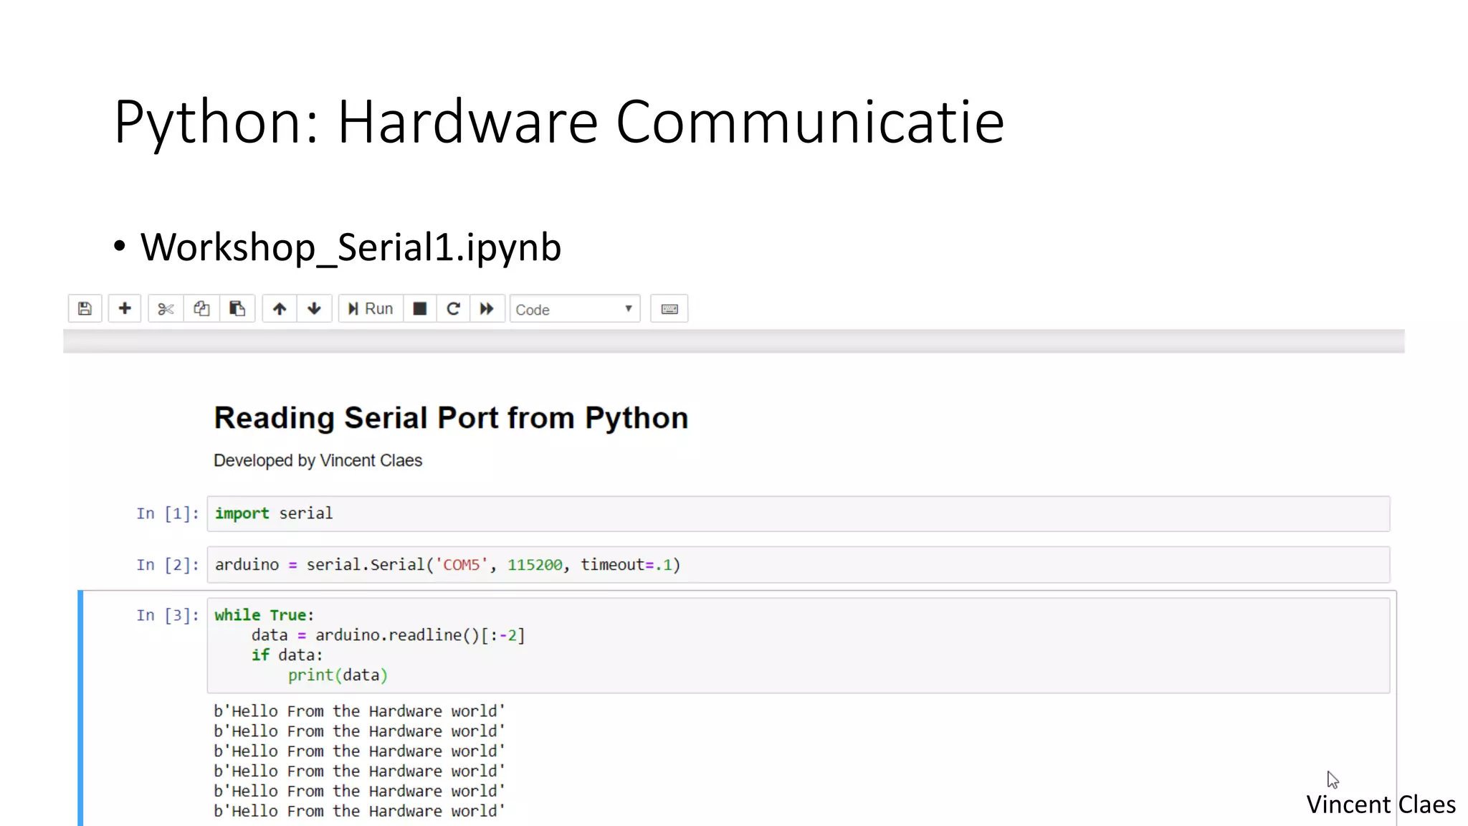Screen dimensions: 1468x826
Task: Select the import serial code cell
Action: [x=798, y=513]
